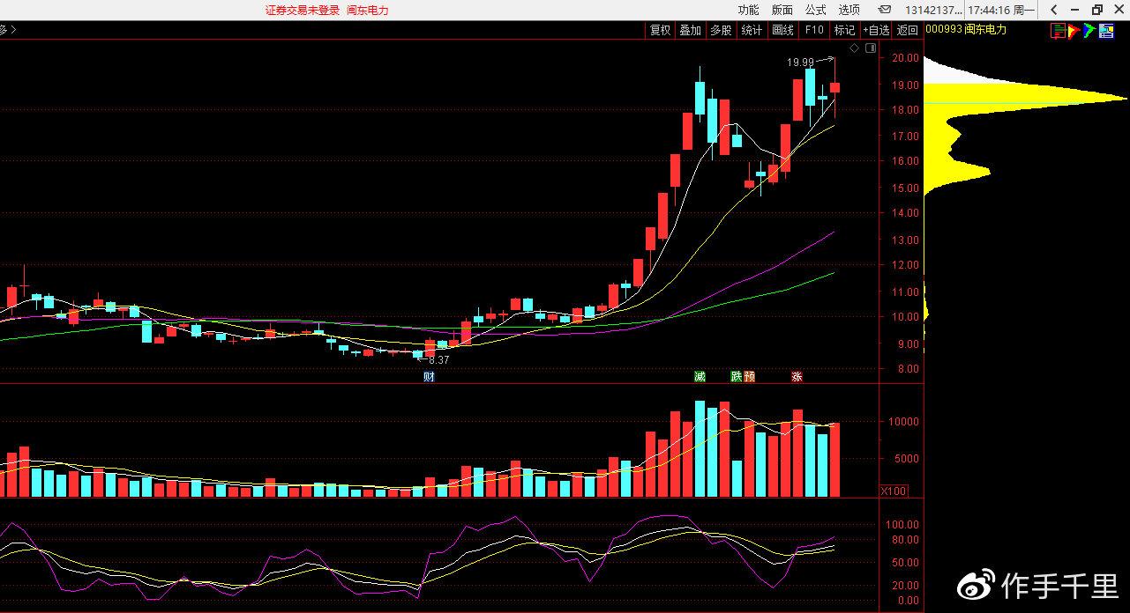Click the 17:44:16 周一 clock
Viewport: 1130px width, 613px height.
[1000, 11]
